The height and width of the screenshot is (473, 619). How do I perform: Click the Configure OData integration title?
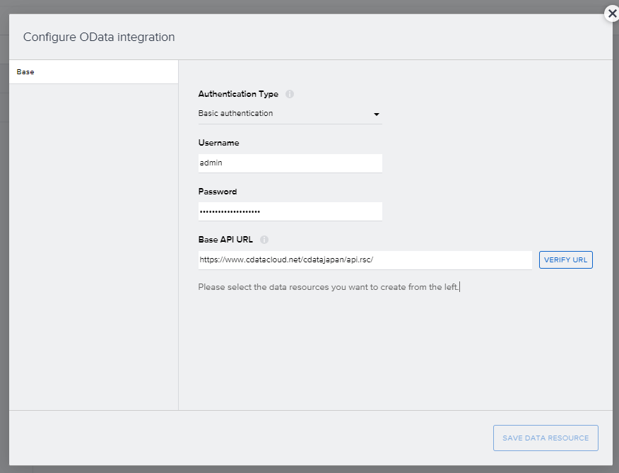(99, 37)
